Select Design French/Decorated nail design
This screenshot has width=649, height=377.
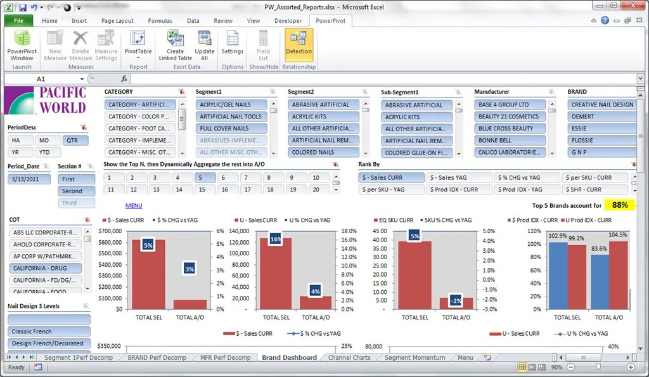(49, 343)
